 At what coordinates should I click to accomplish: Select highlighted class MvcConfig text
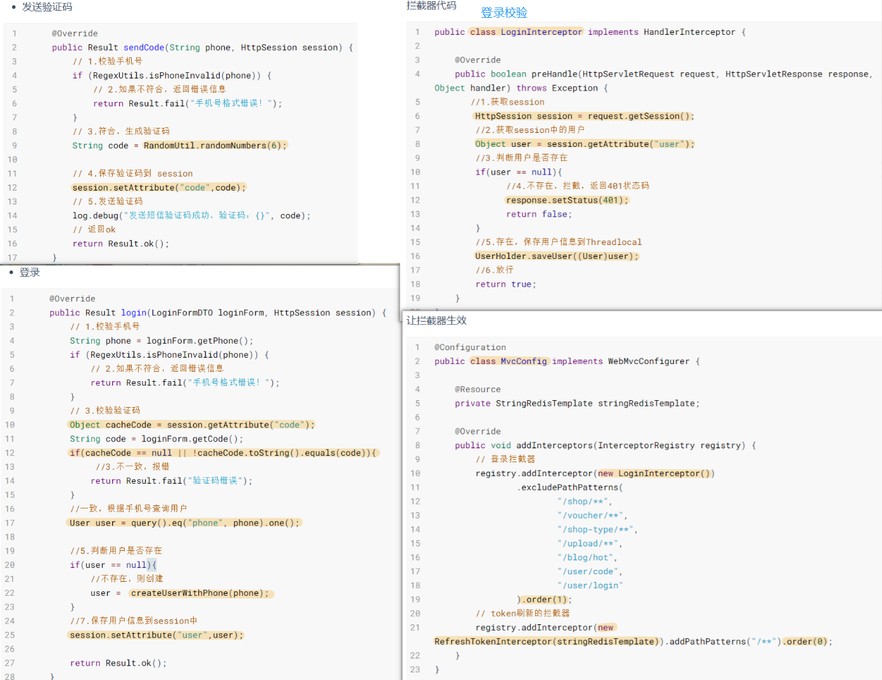(509, 362)
